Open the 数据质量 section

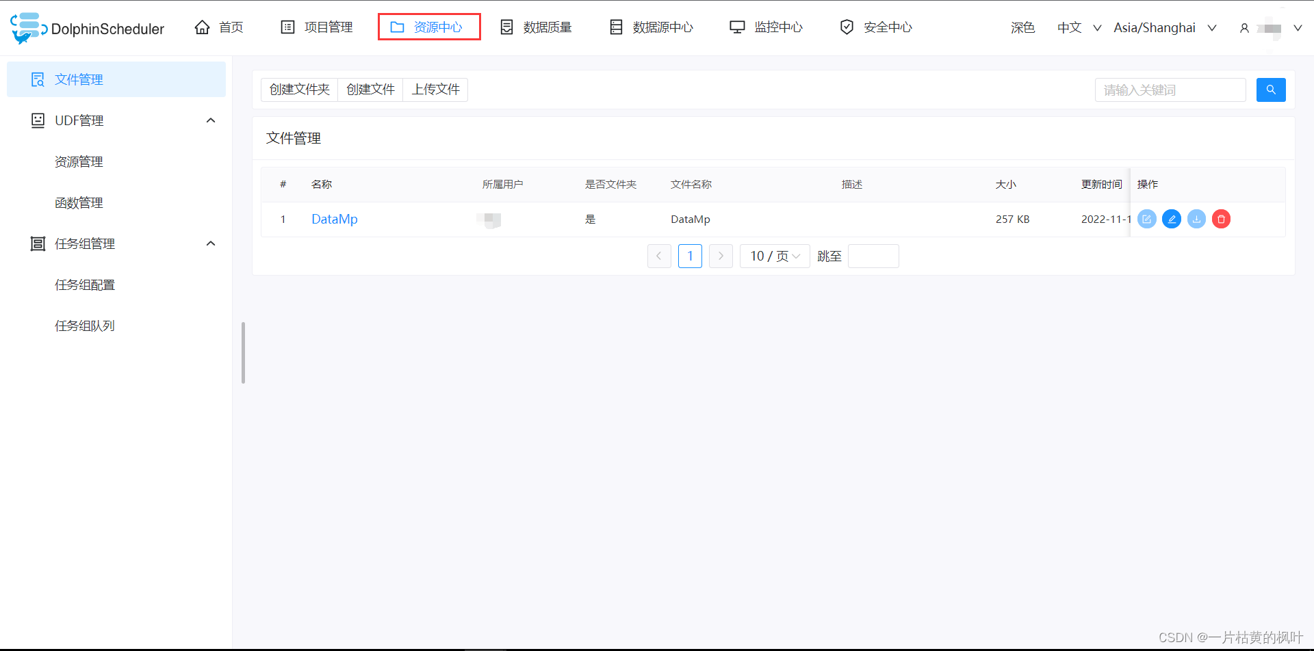[536, 27]
